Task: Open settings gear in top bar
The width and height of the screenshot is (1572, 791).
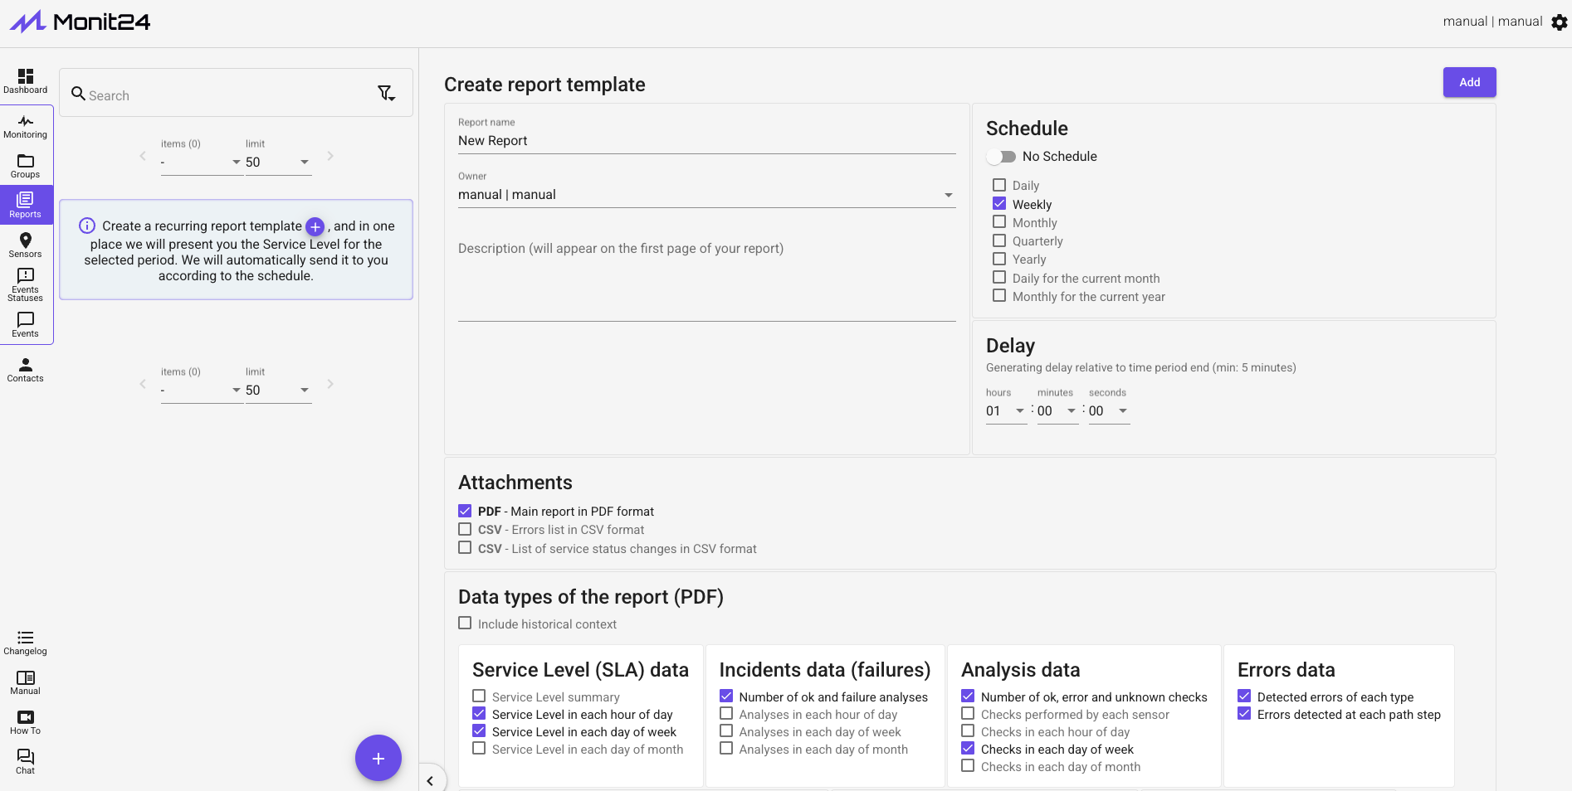Action: click(x=1559, y=22)
